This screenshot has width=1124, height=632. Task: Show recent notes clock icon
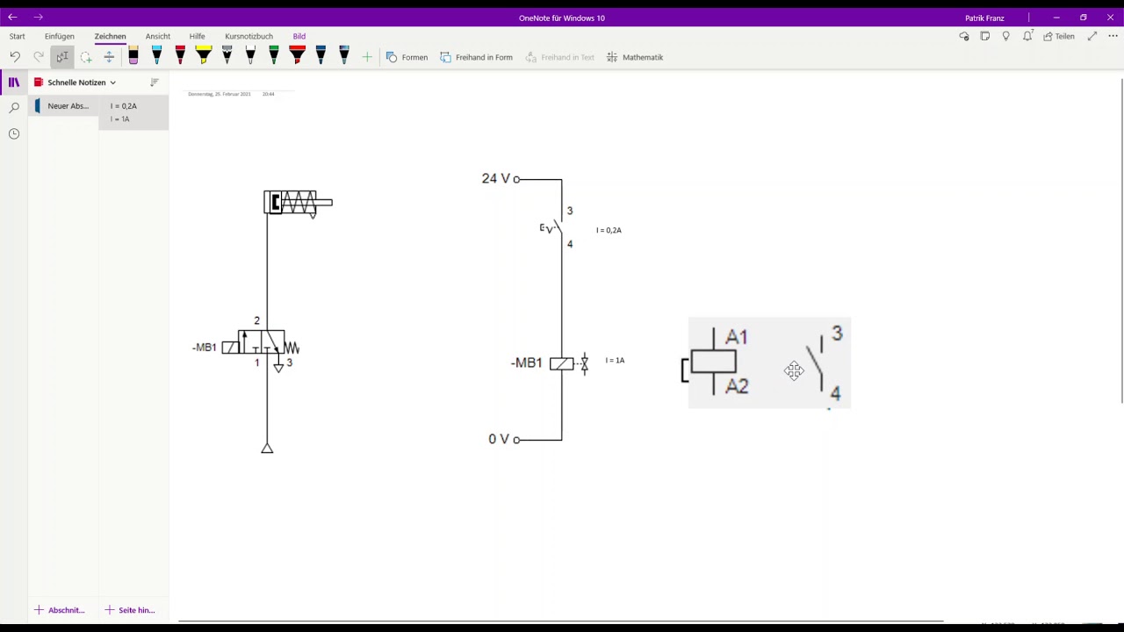(14, 133)
